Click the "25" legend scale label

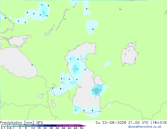[51, 128]
